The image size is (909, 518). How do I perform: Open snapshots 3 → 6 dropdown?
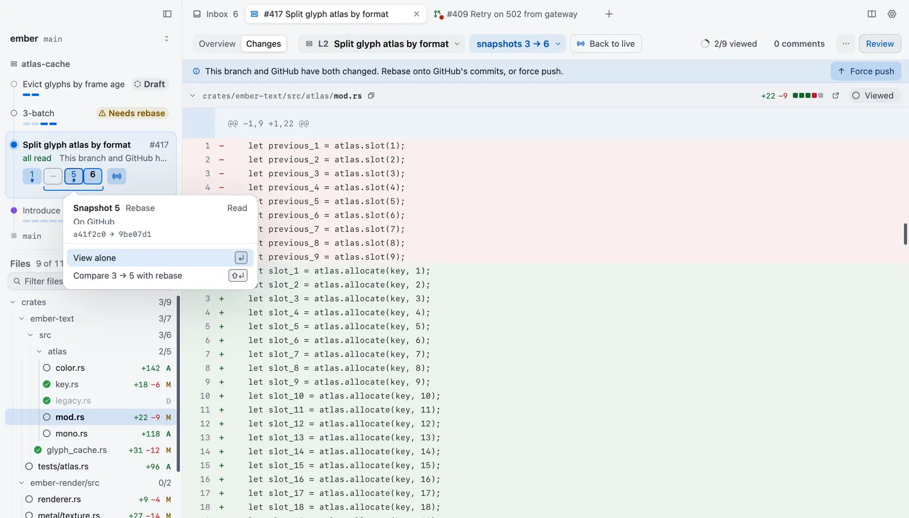(518, 44)
